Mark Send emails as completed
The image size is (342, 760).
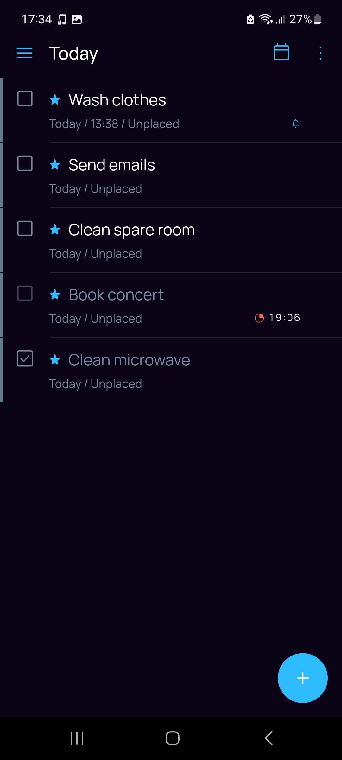tap(25, 163)
